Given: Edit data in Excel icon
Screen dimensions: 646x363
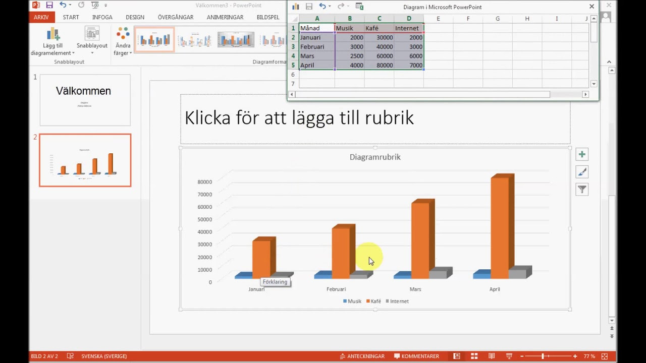Looking at the screenshot, I should tap(359, 7).
